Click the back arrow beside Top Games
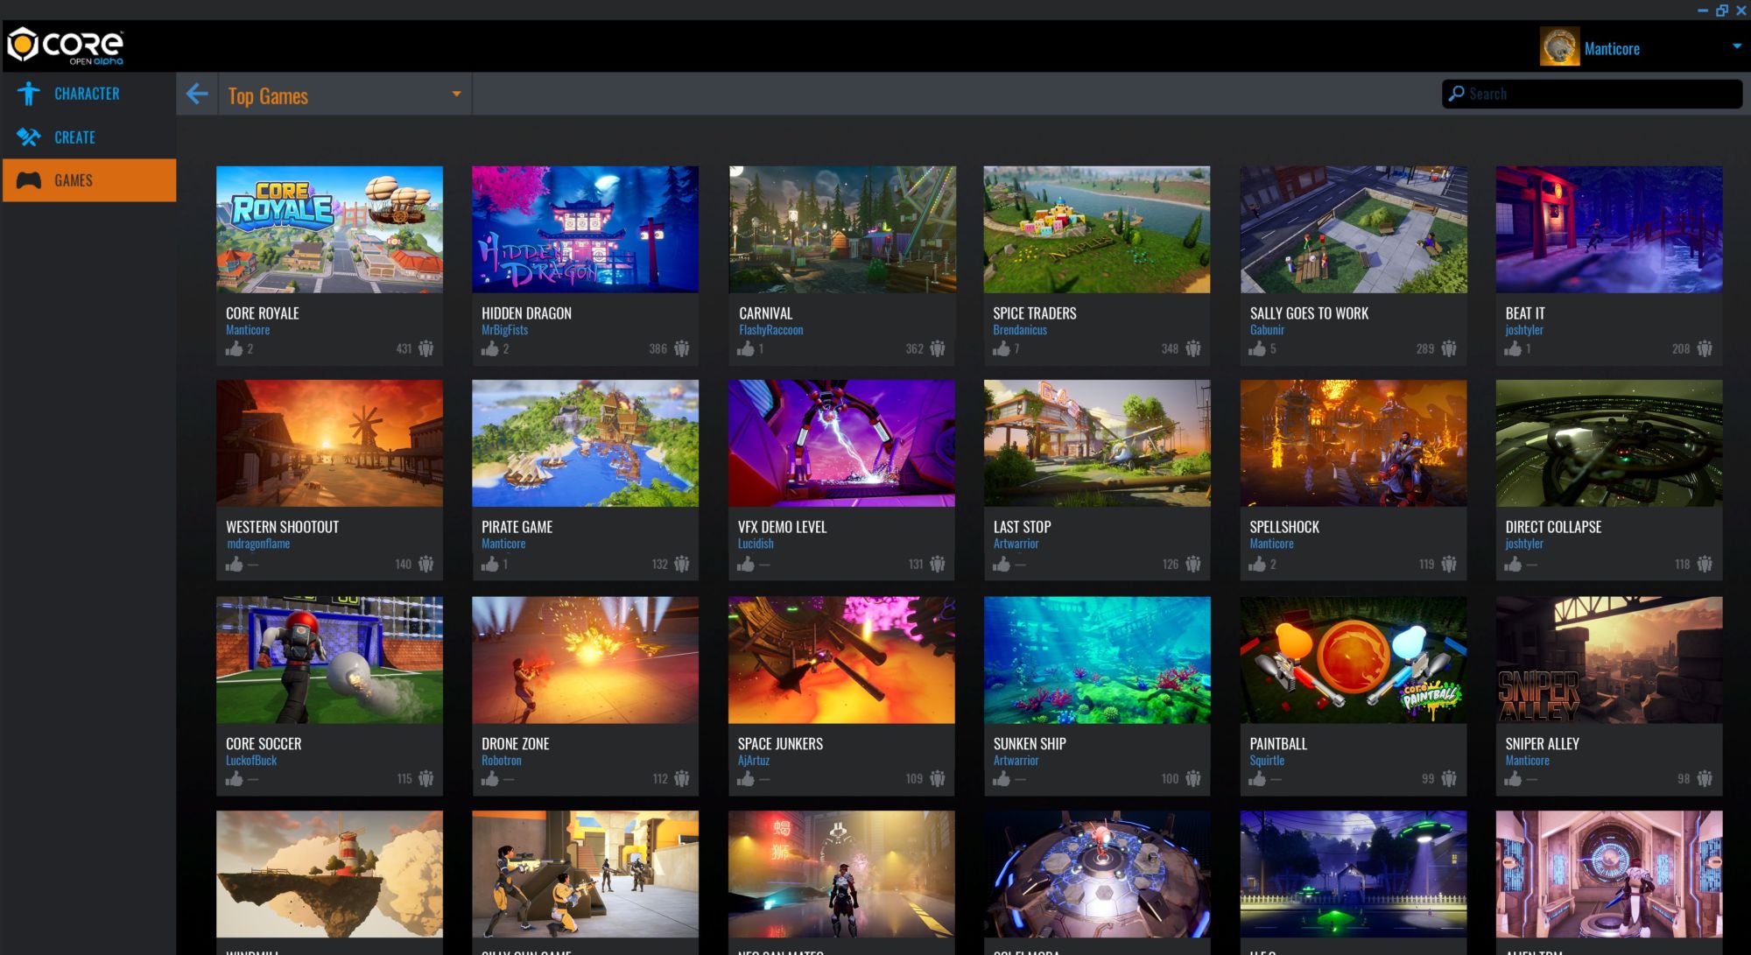1751x955 pixels. tap(197, 95)
